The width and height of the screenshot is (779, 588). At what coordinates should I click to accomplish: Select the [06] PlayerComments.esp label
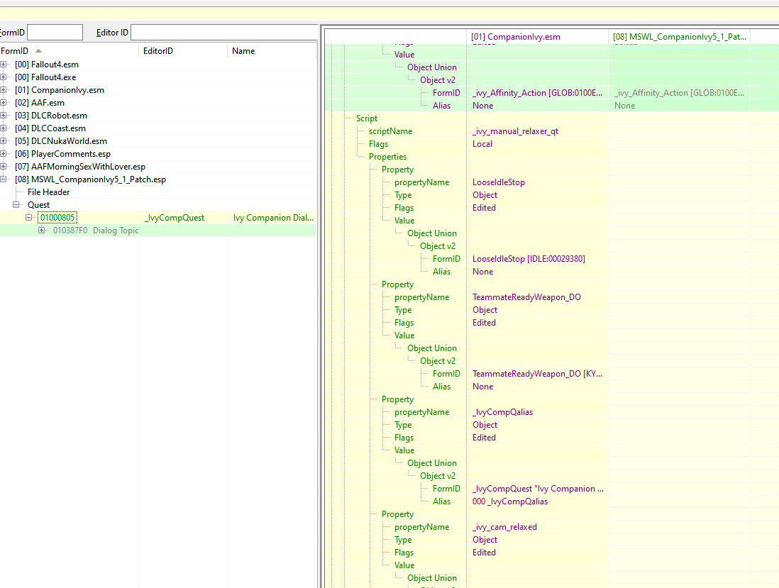click(62, 154)
